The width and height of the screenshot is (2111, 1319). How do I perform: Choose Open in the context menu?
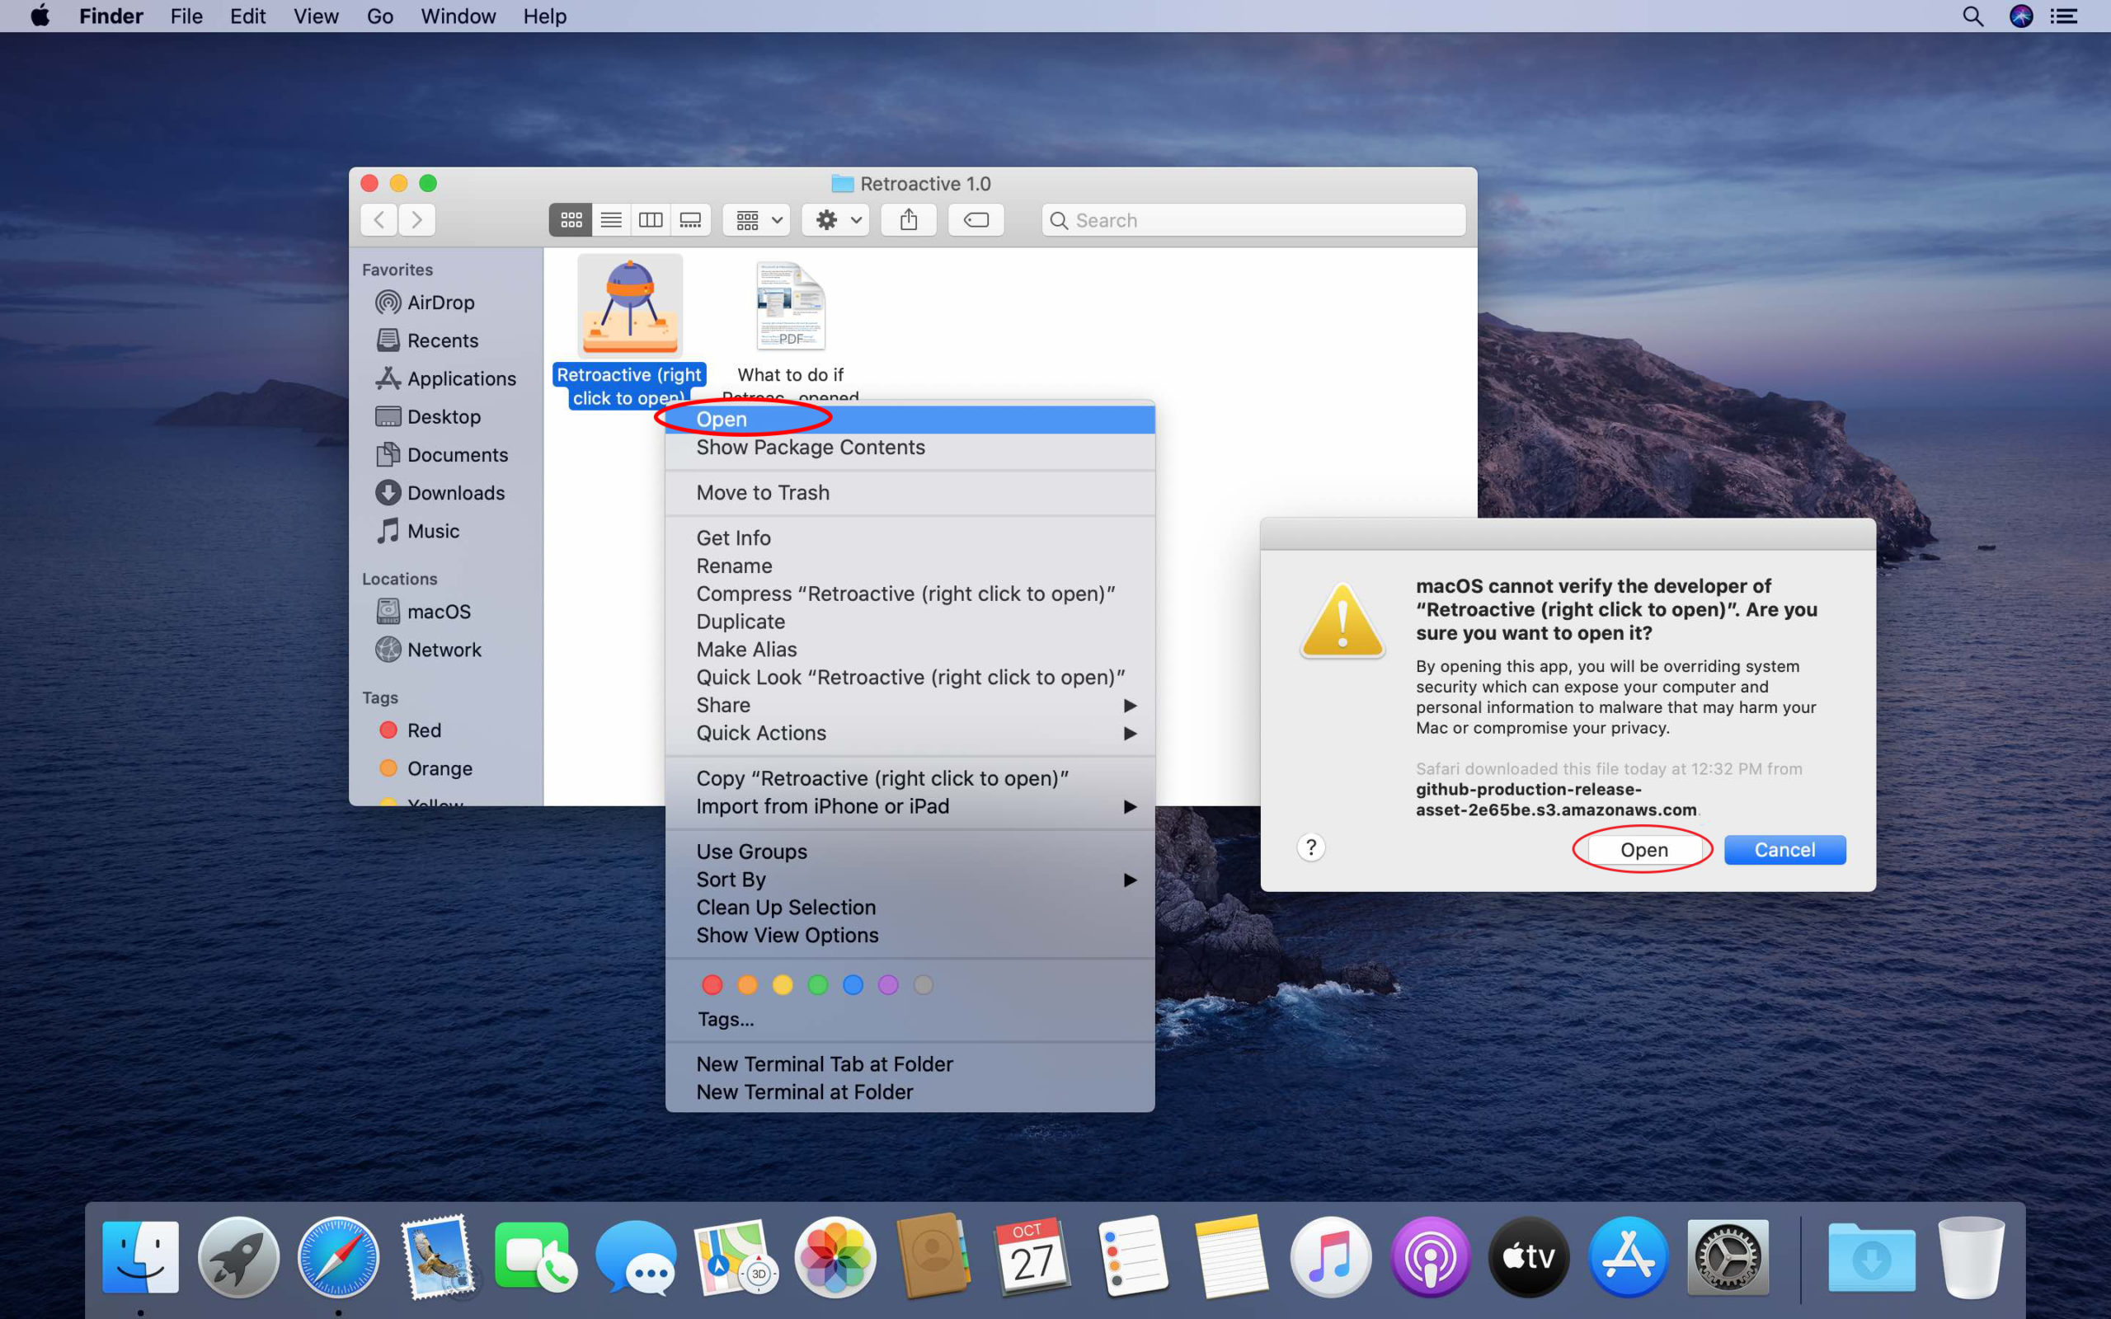tap(910, 420)
